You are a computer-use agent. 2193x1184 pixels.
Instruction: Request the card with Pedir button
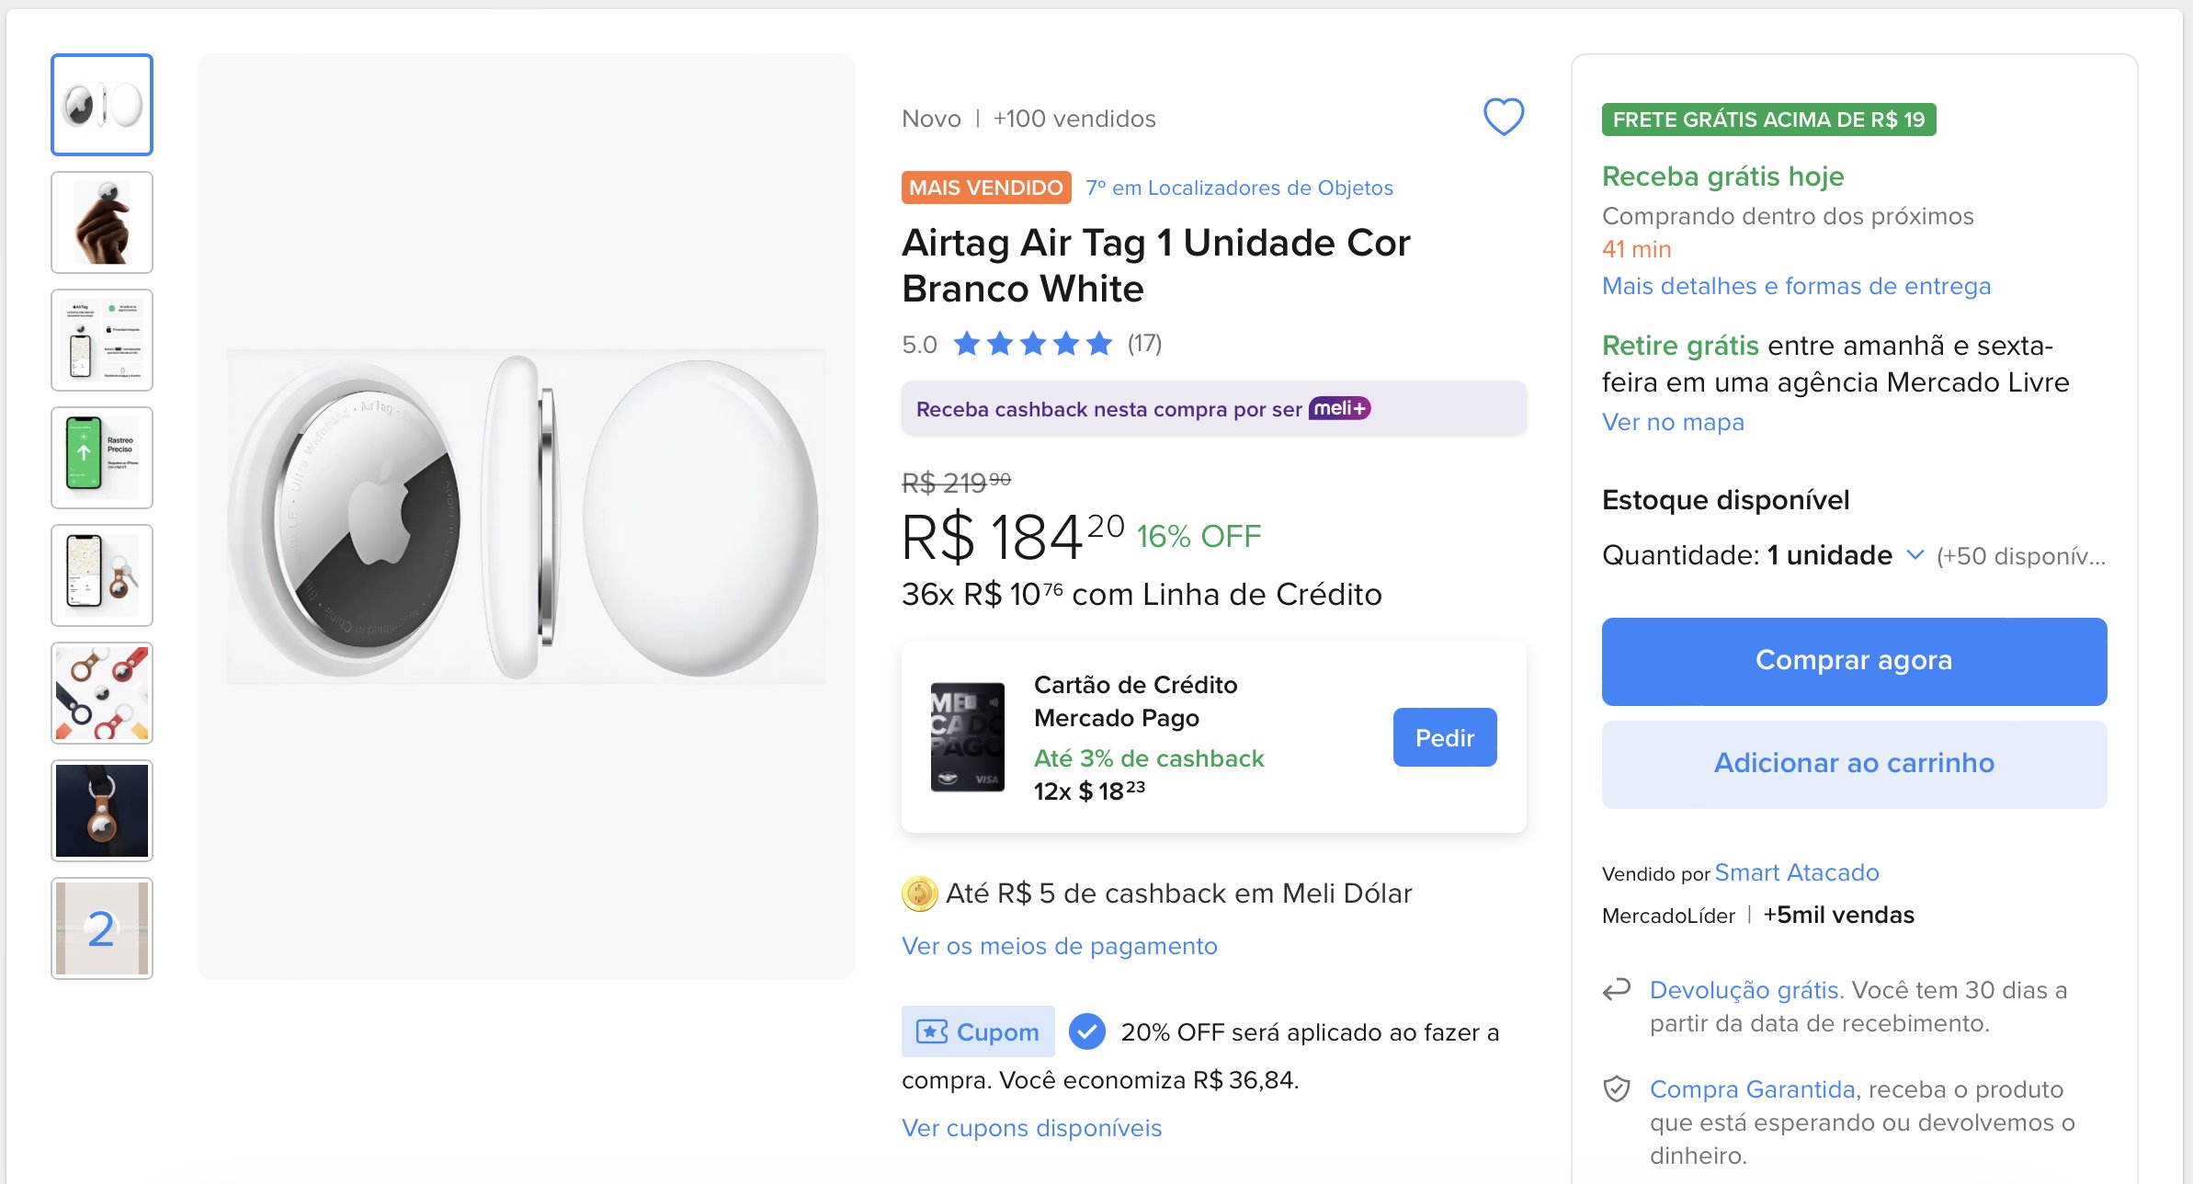pos(1444,737)
